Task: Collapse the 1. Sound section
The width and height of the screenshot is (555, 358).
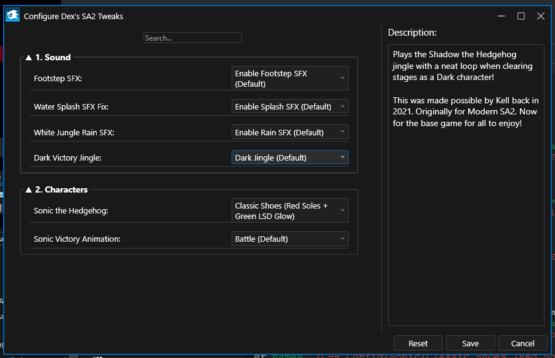Action: [29, 58]
